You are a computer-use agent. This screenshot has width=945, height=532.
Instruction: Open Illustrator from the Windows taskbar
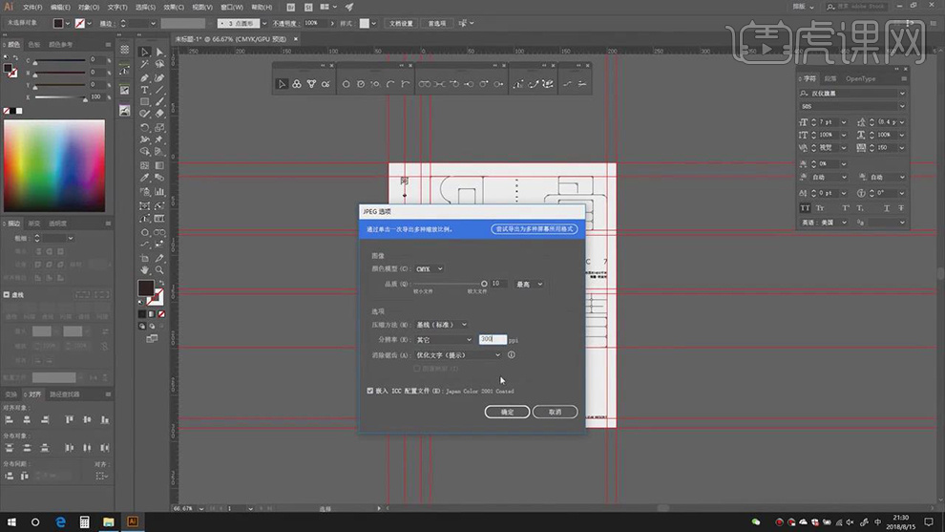[x=133, y=521]
